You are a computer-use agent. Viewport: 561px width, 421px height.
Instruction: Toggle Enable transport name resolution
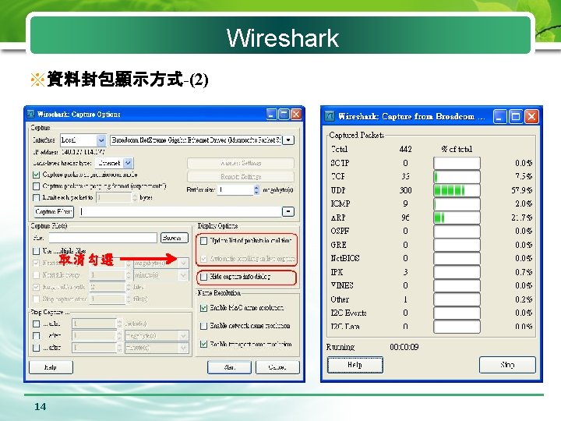pos(203,344)
